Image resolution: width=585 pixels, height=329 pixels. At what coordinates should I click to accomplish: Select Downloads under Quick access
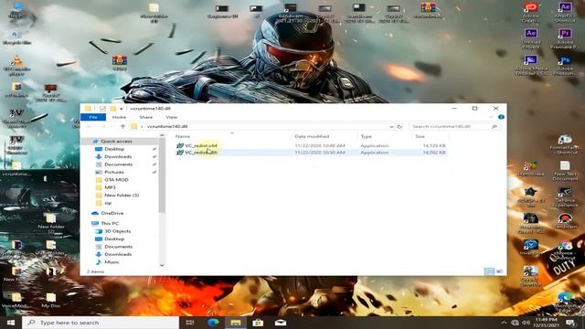(118, 156)
